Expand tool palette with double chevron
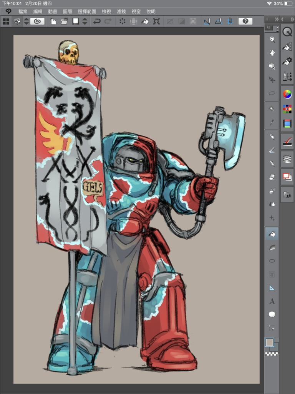This screenshot has width=295, height=394. tap(277, 19)
